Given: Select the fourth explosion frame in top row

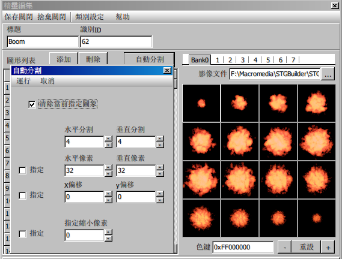Looking at the screenshot, I should pyautogui.click(x=317, y=103).
